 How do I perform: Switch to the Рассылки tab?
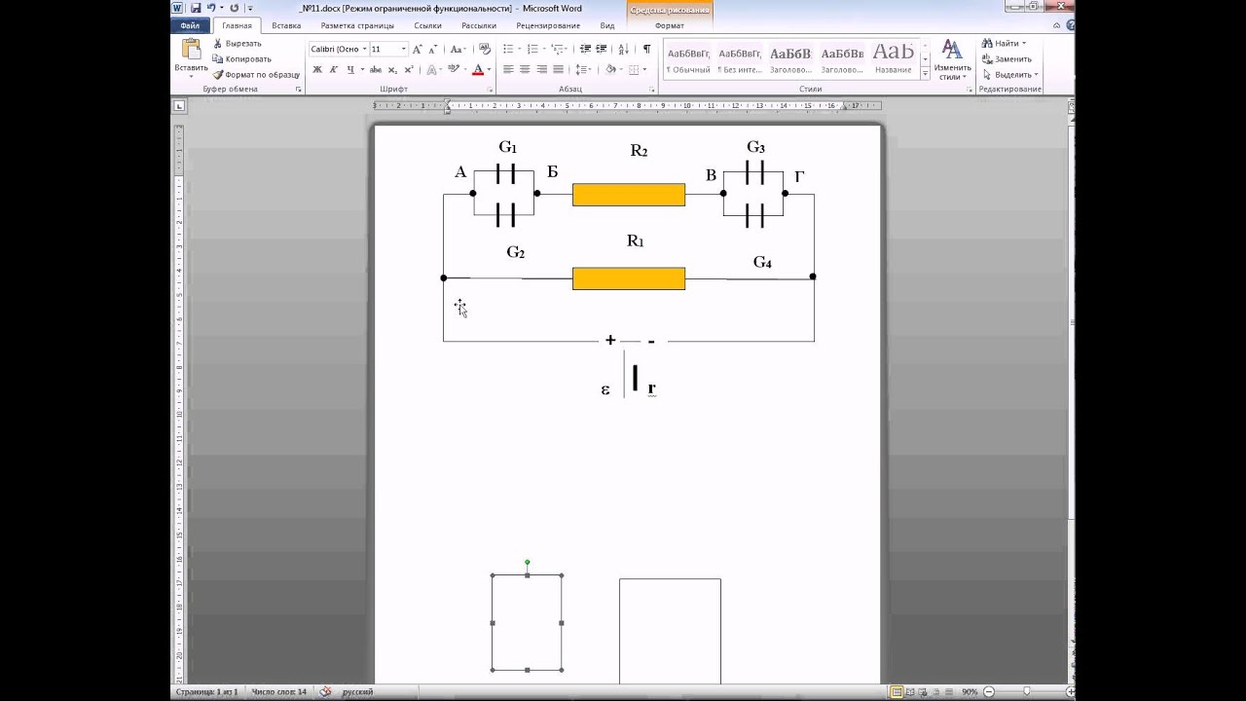478,25
